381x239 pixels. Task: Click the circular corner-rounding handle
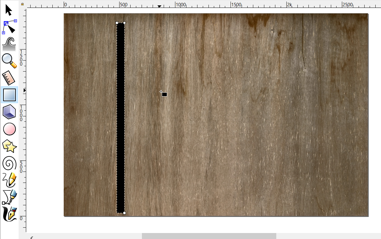point(124,23)
